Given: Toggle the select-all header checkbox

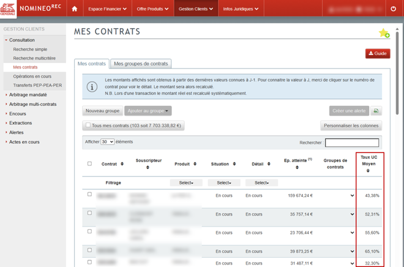Looking at the screenshot, I should point(89,164).
